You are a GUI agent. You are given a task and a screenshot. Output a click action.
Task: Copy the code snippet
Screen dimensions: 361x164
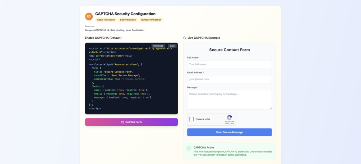click(x=172, y=46)
